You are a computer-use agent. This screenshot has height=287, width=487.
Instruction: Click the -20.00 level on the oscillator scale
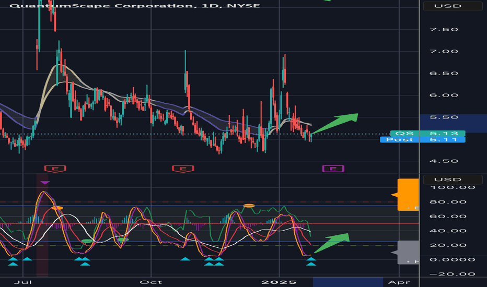tap(452, 274)
